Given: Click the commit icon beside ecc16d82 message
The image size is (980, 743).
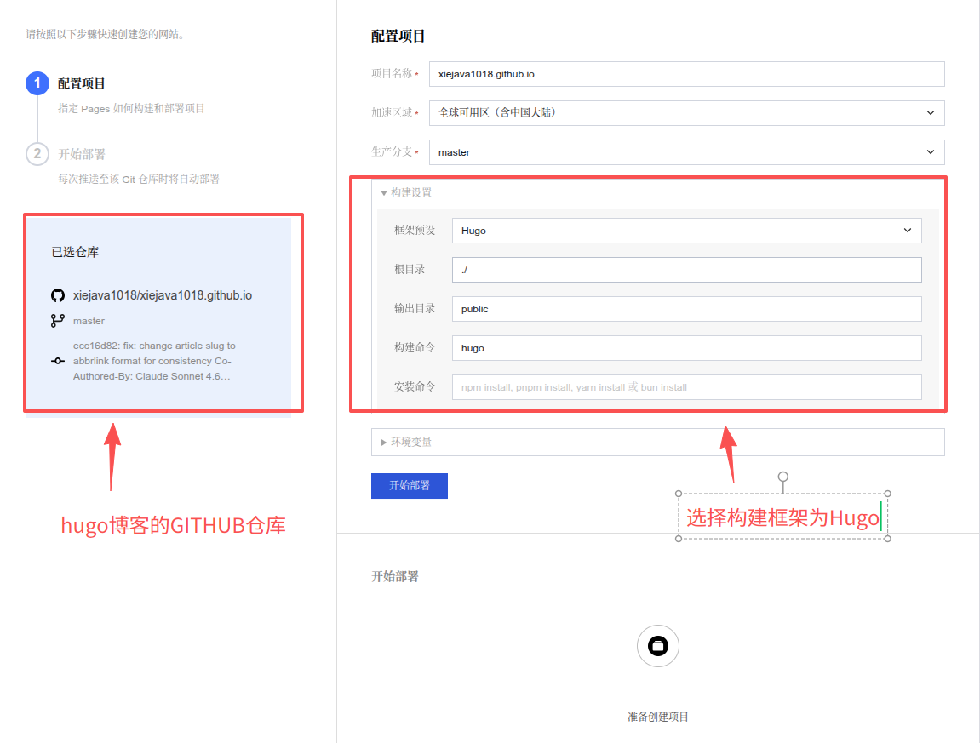Looking at the screenshot, I should pyautogui.click(x=58, y=361).
